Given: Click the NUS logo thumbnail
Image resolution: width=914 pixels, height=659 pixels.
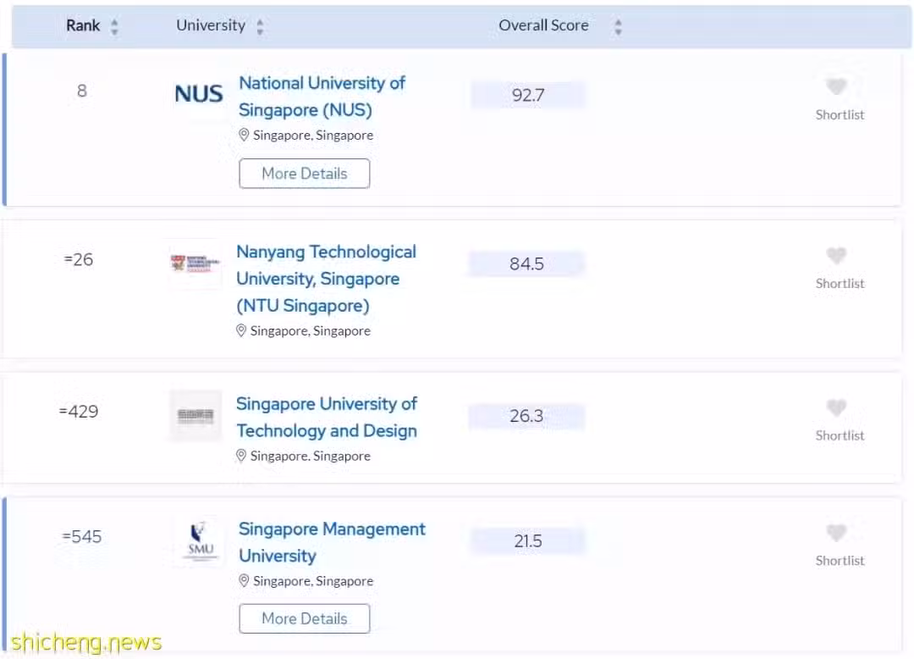Looking at the screenshot, I should [199, 94].
